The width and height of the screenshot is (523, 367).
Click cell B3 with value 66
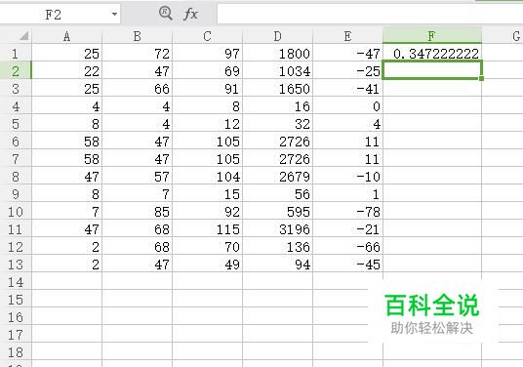pos(137,89)
